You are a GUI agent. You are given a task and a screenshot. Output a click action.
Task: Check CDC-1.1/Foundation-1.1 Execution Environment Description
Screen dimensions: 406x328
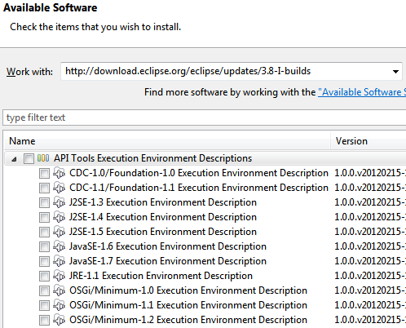pyautogui.click(x=44, y=188)
